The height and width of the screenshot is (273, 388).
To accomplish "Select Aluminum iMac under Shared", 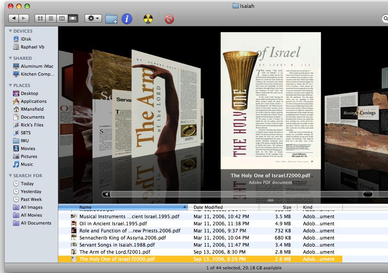I will (x=37, y=66).
